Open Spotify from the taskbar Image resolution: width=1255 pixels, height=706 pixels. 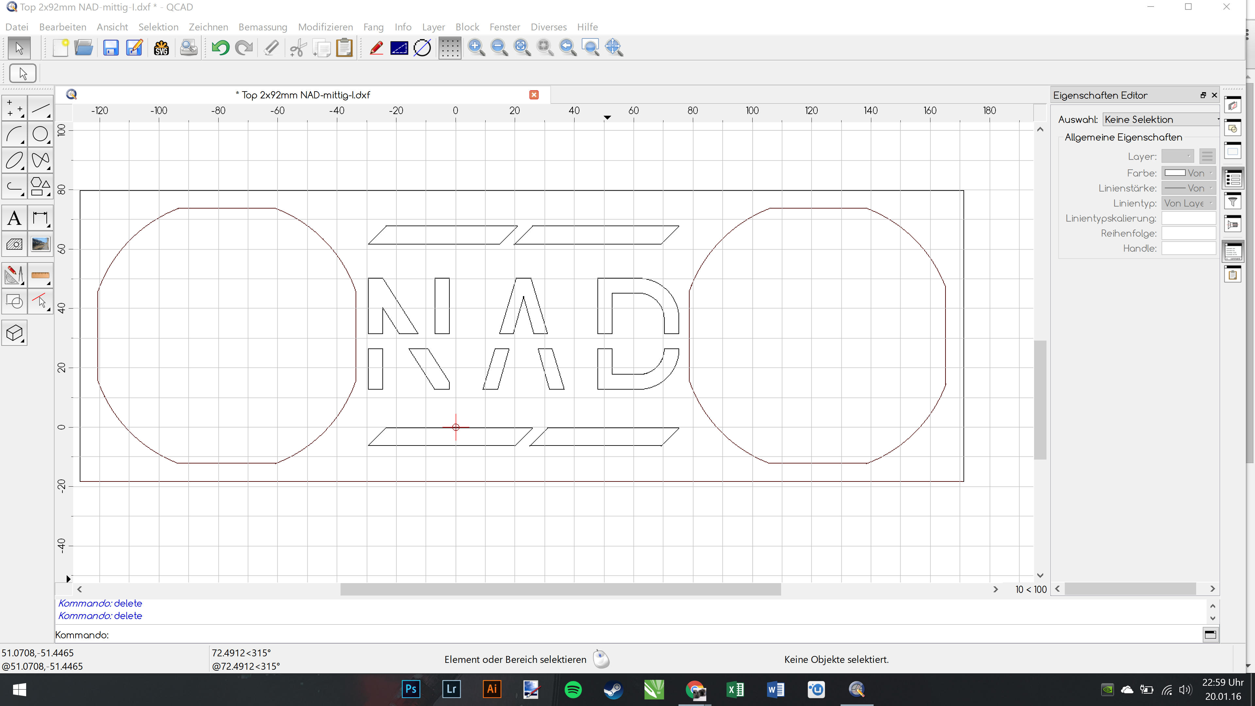click(x=573, y=689)
